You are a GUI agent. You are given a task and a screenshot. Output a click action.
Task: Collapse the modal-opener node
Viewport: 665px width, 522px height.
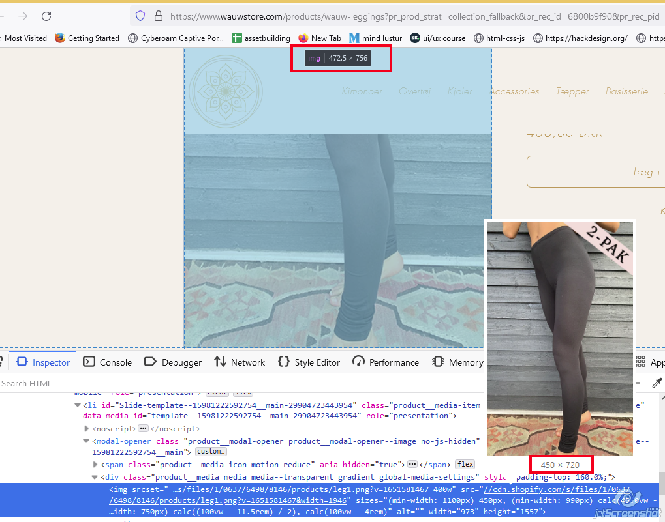tap(87, 441)
